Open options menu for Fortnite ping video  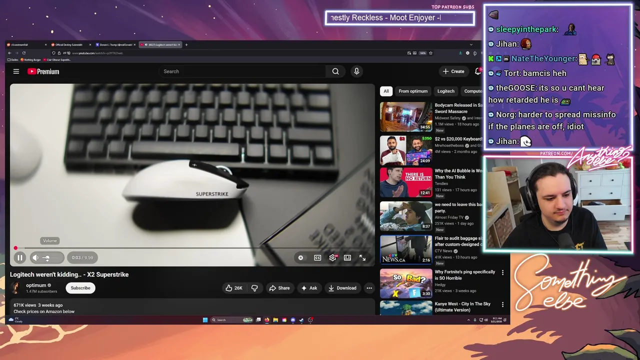tap(502, 272)
